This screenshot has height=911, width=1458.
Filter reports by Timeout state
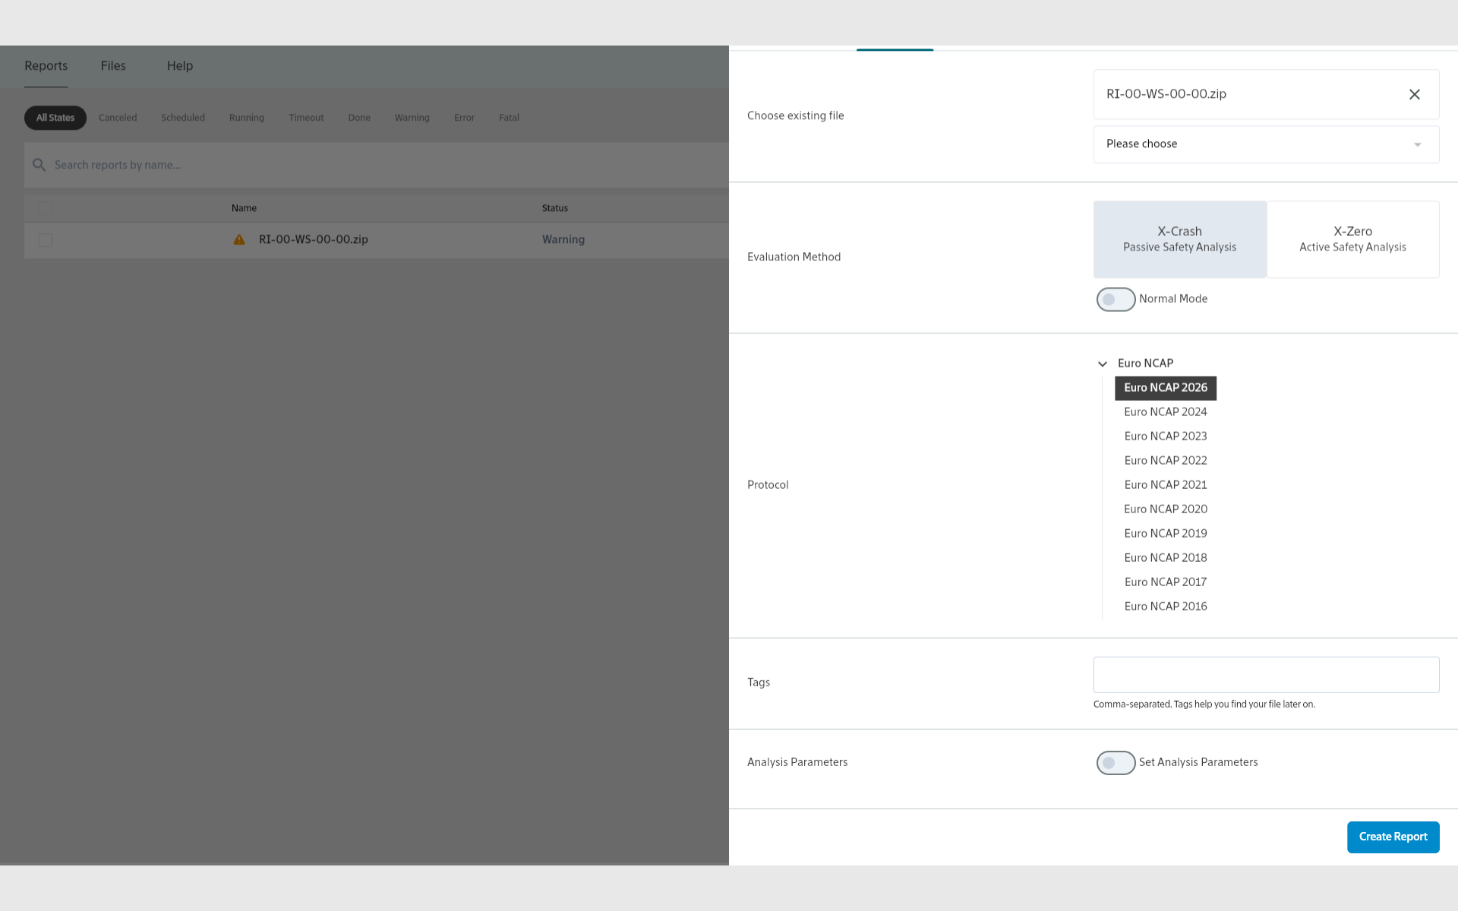coord(306,118)
